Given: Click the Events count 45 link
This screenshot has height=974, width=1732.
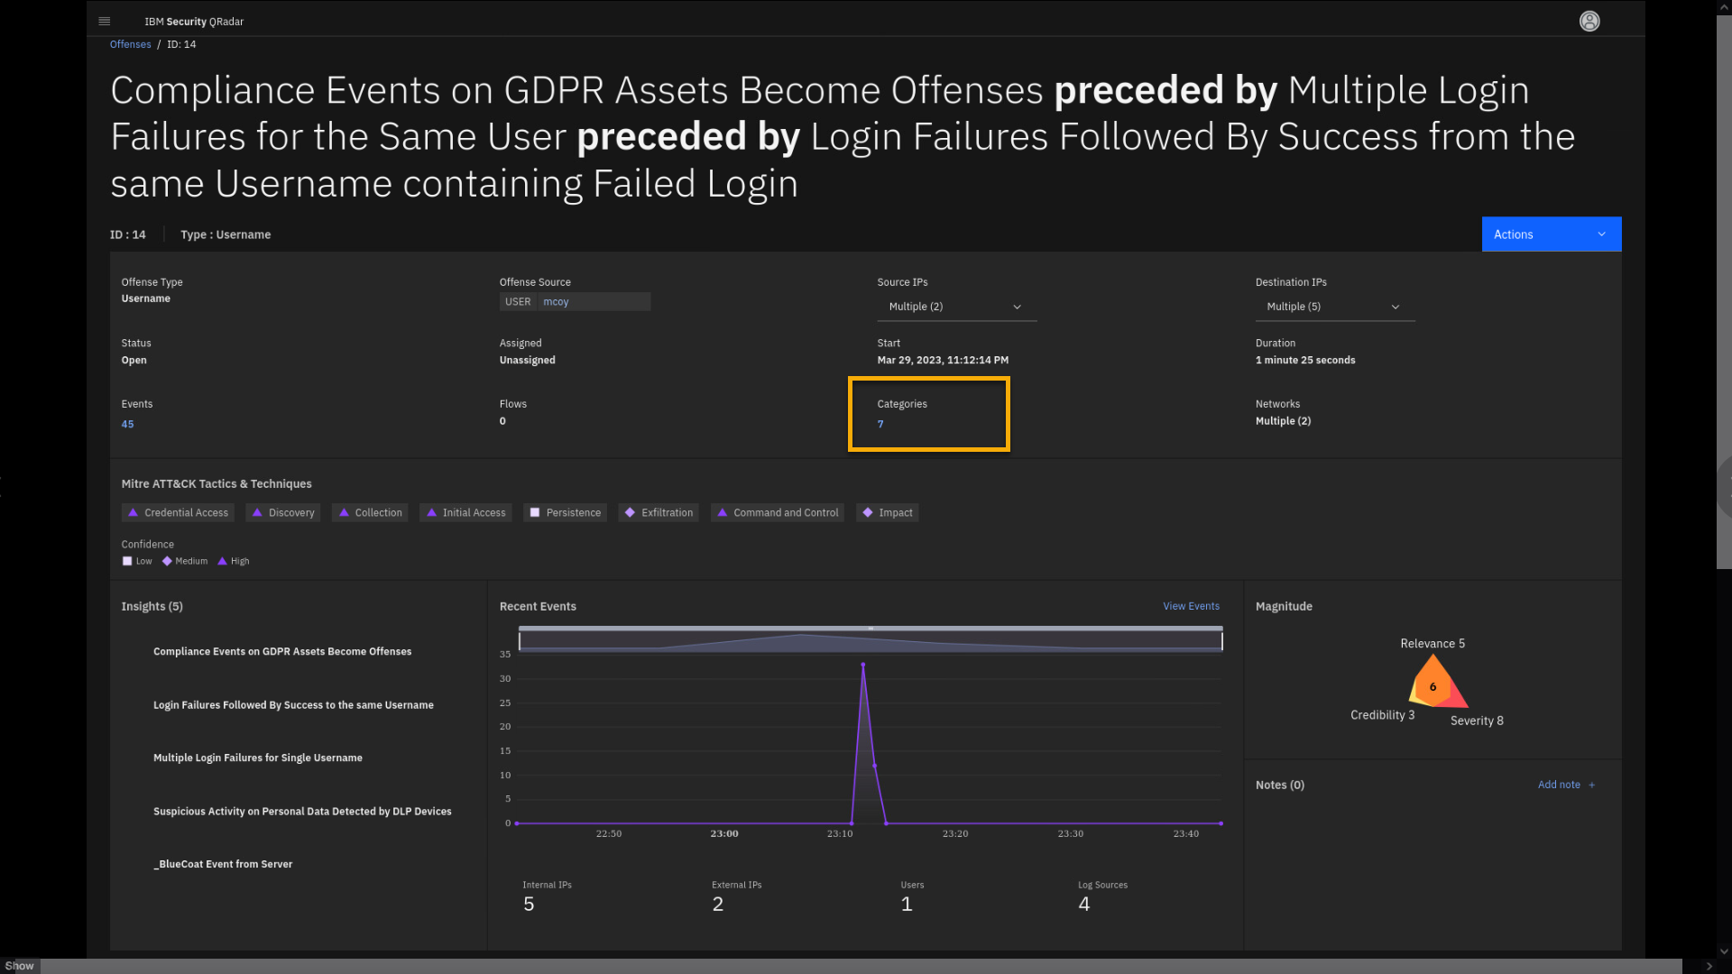Looking at the screenshot, I should [127, 424].
